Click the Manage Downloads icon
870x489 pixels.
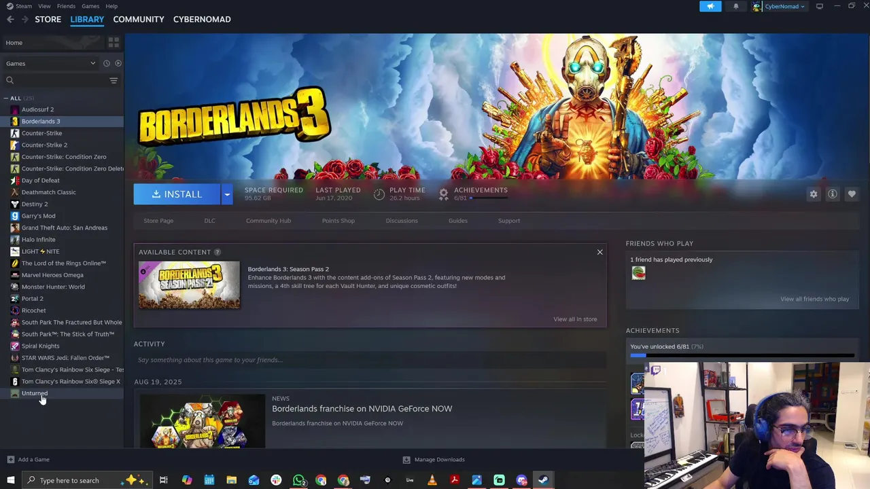tap(406, 460)
